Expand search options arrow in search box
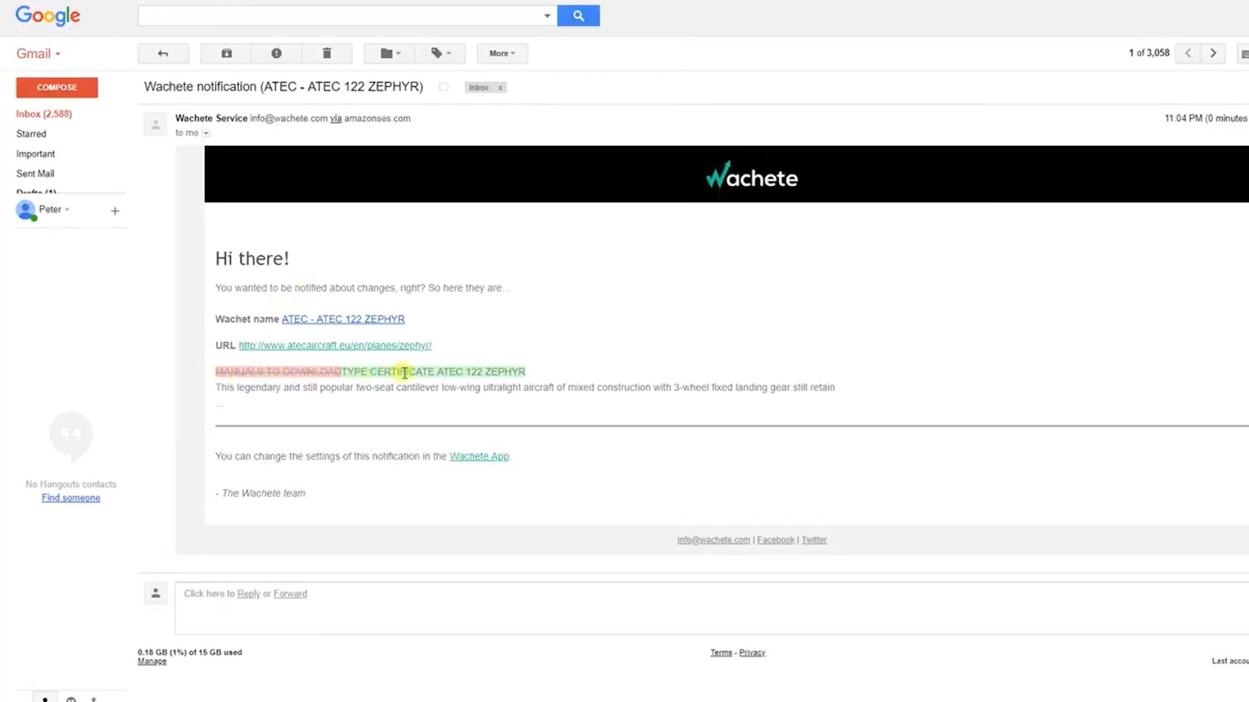Viewport: 1249px width, 702px height. point(547,16)
